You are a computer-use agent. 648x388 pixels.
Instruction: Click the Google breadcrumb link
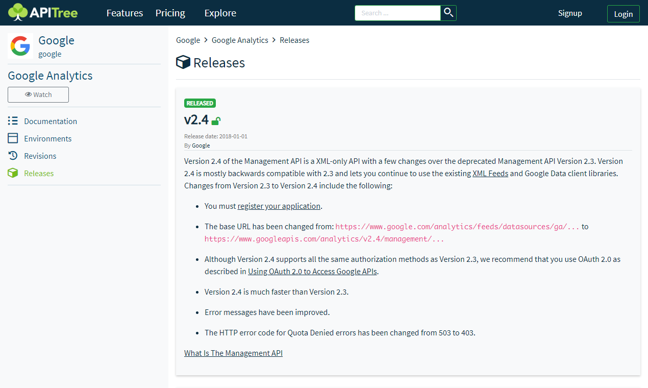tap(188, 40)
